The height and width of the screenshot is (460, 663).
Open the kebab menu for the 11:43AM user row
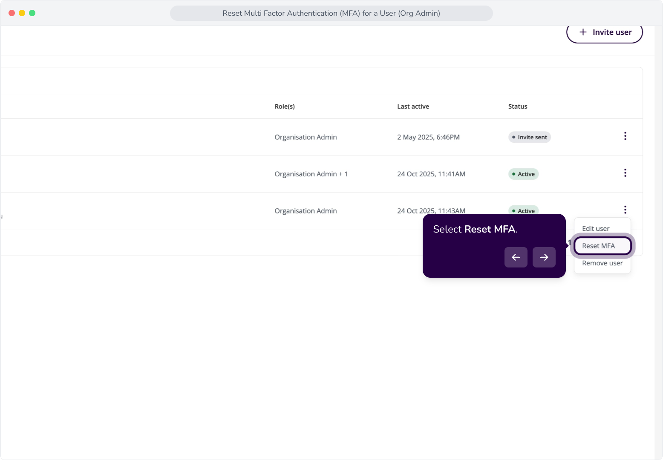[625, 210]
